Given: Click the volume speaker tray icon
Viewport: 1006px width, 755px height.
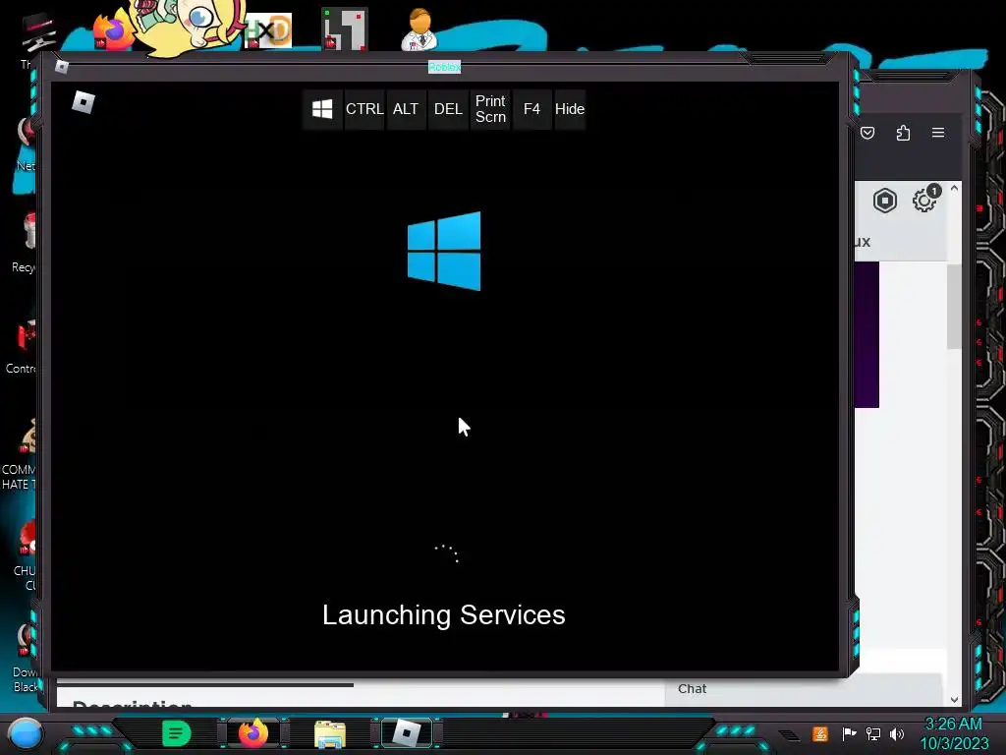Looking at the screenshot, I should click(897, 733).
